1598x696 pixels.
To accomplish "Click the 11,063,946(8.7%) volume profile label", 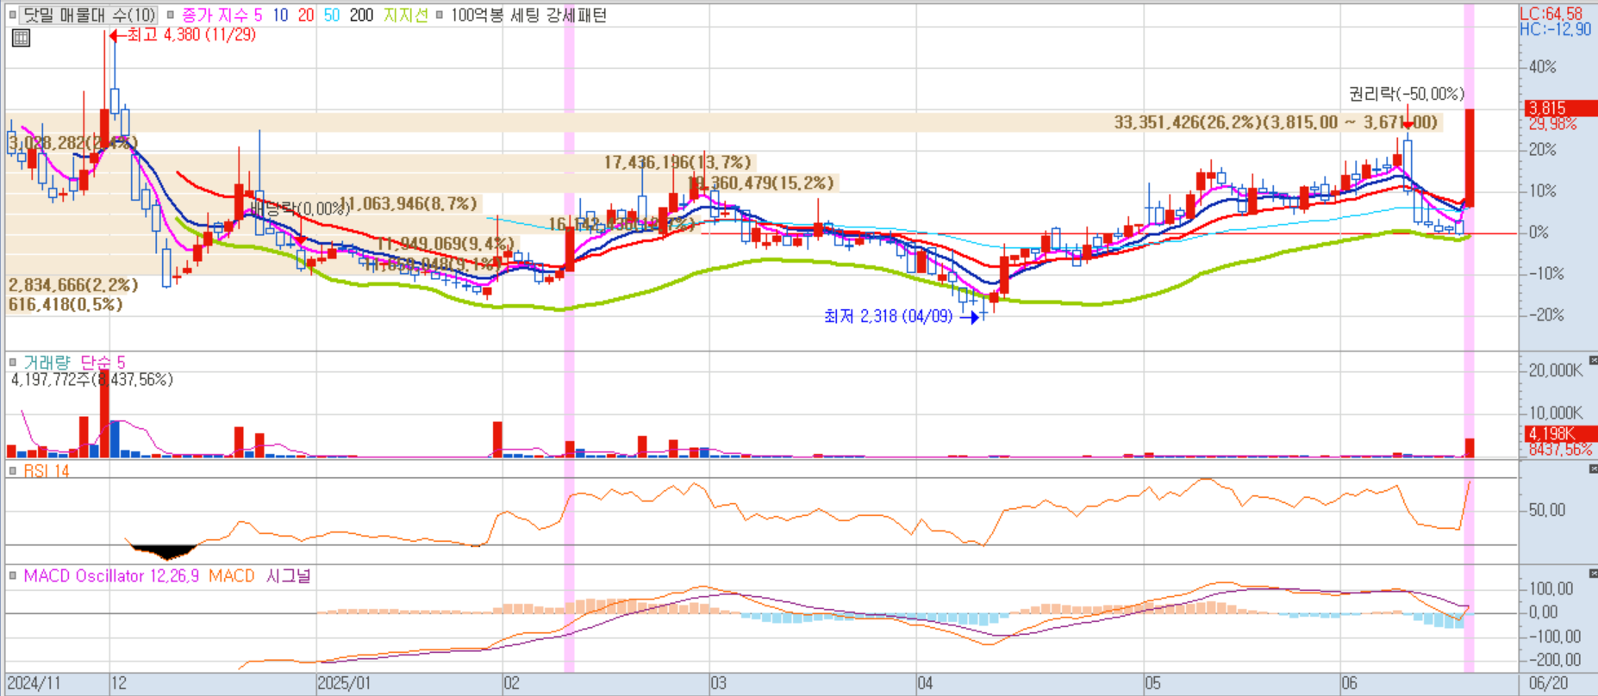I will click(x=408, y=203).
